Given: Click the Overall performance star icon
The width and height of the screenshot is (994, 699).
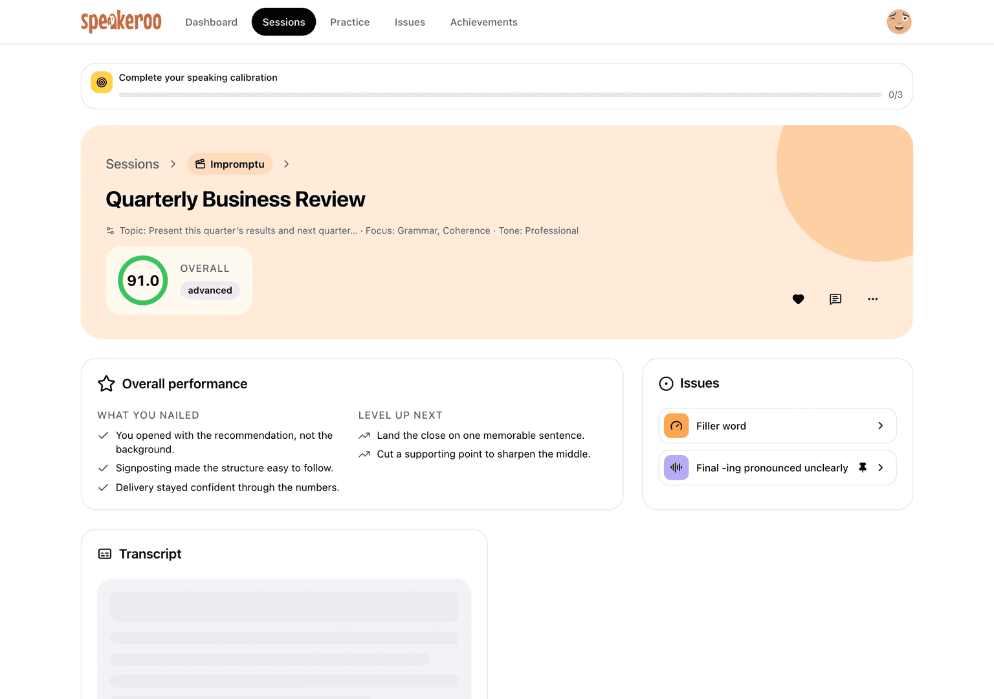Looking at the screenshot, I should click(106, 384).
